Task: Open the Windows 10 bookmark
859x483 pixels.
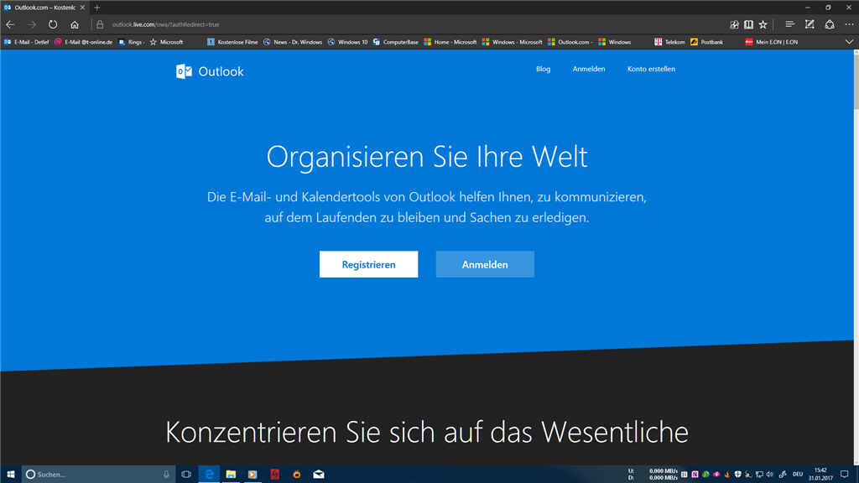Action: point(347,42)
